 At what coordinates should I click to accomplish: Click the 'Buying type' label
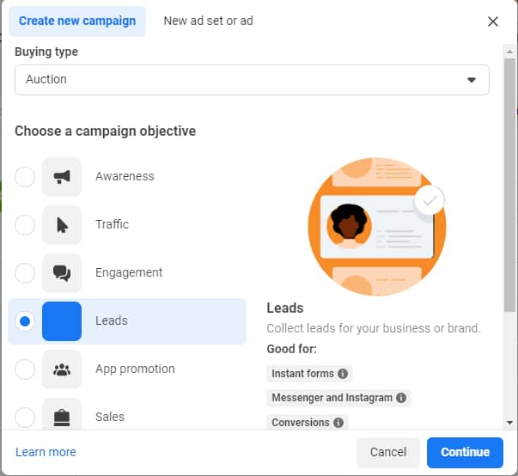[46, 52]
